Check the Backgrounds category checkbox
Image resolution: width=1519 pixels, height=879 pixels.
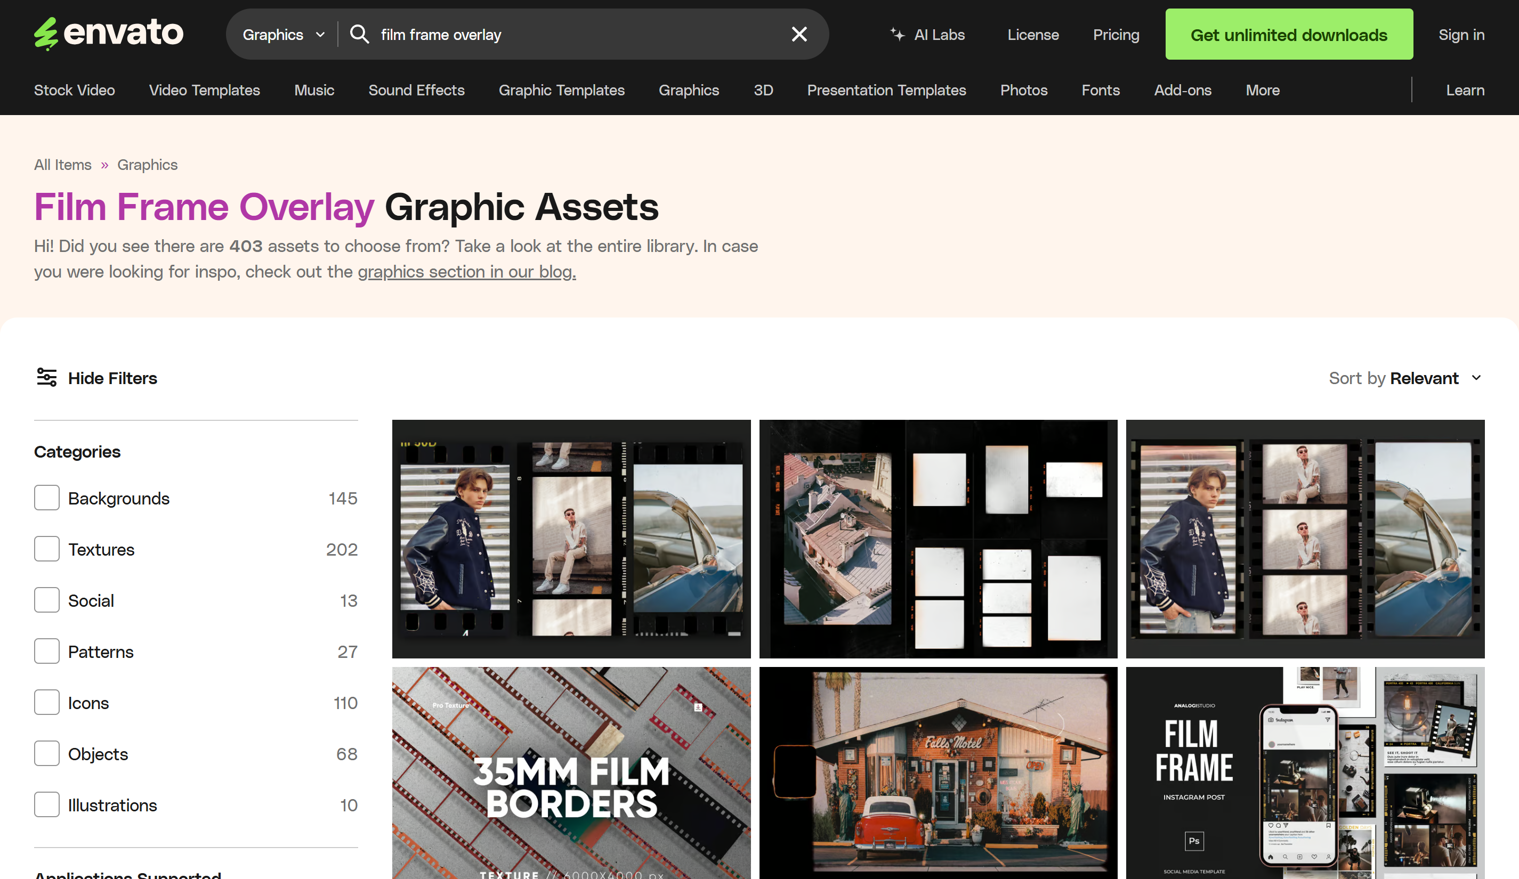click(x=46, y=498)
